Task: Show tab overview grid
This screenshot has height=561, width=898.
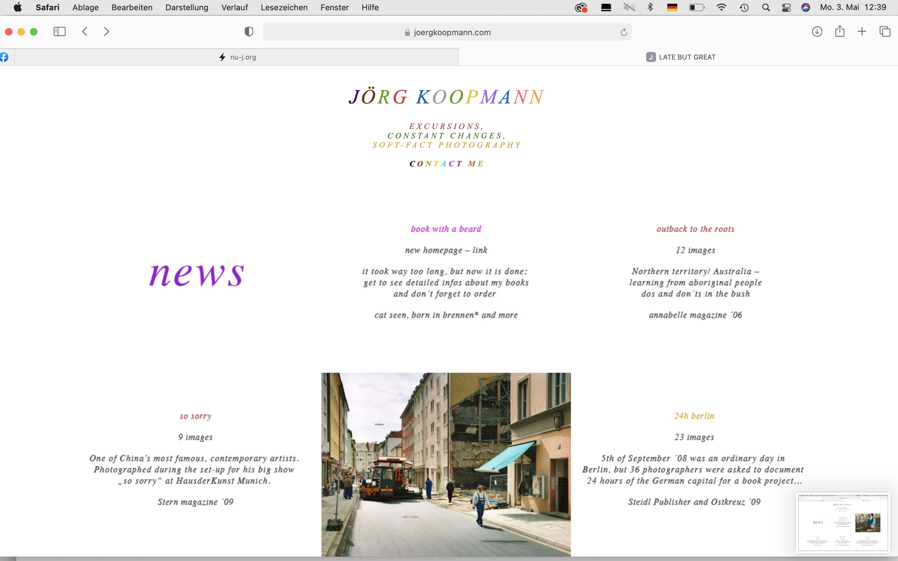Action: [885, 31]
